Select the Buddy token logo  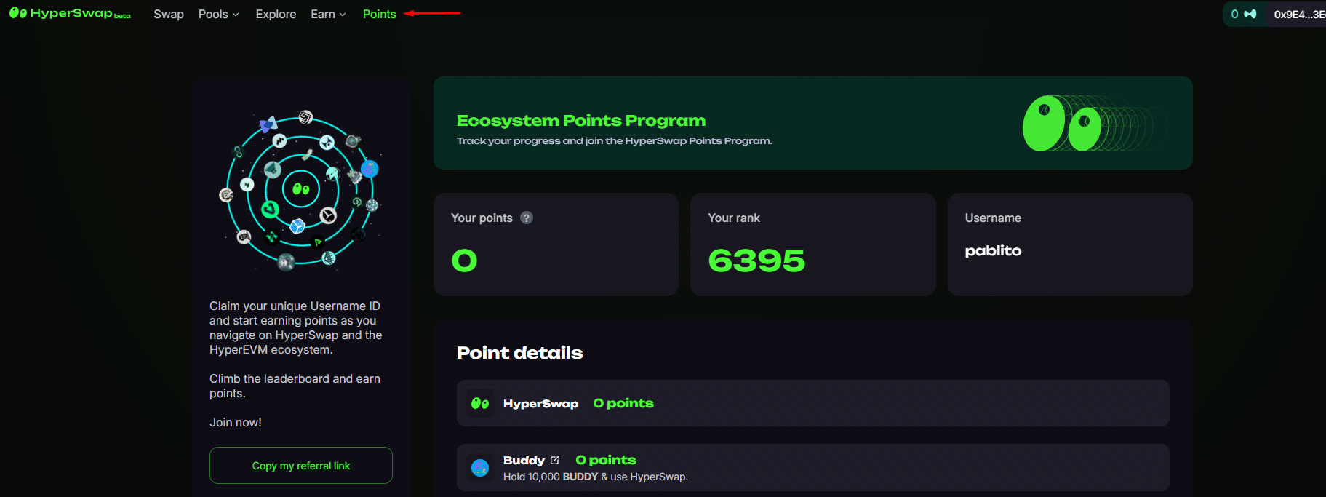coord(479,467)
